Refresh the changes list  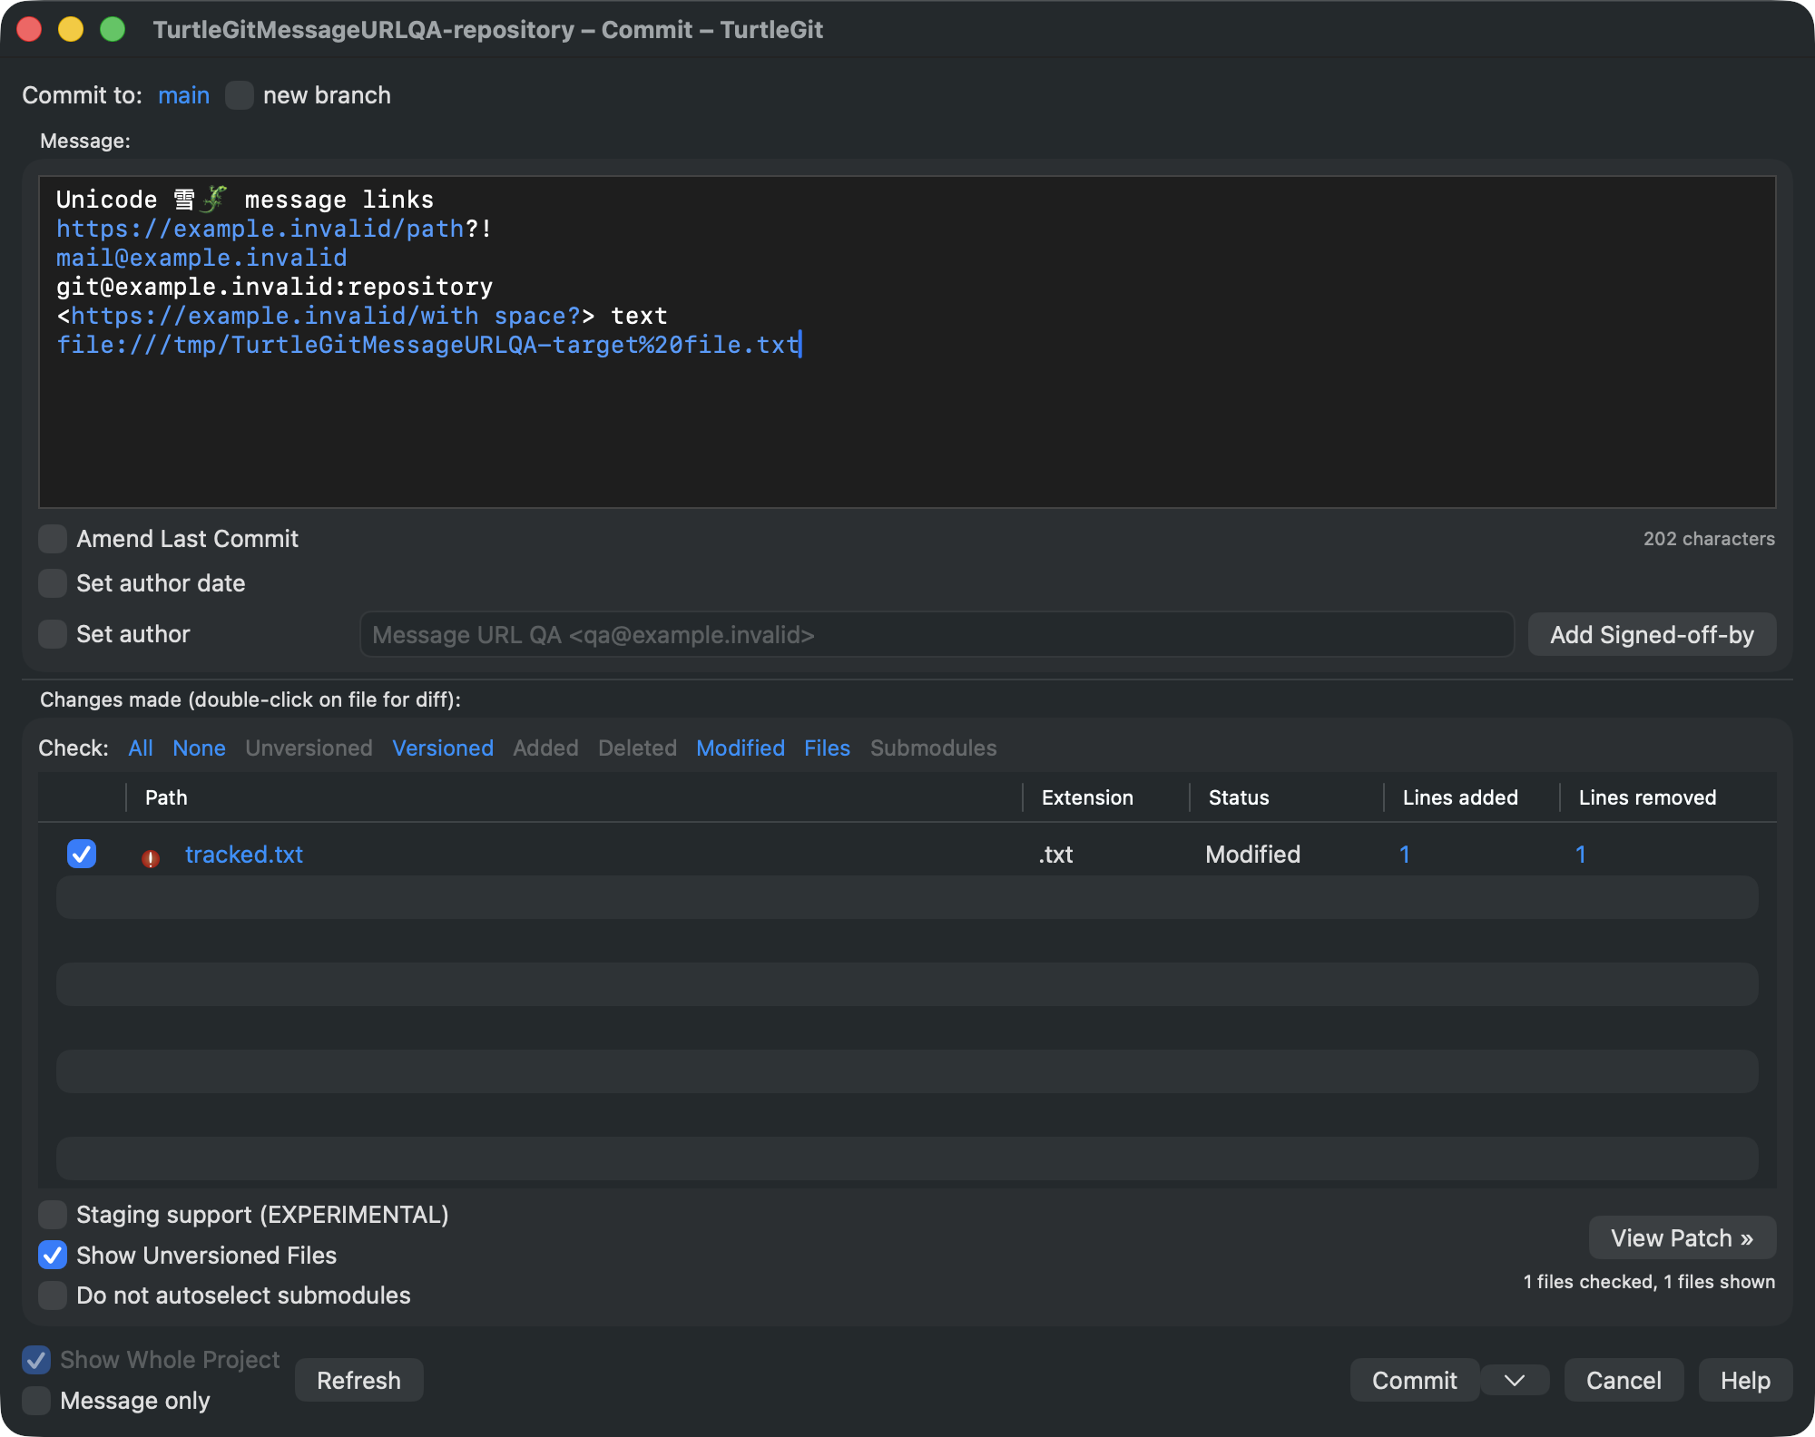pos(358,1380)
